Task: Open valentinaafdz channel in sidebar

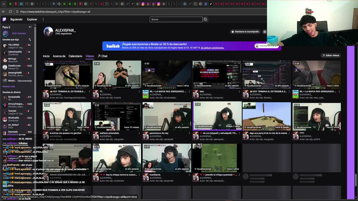Action: click(17, 53)
